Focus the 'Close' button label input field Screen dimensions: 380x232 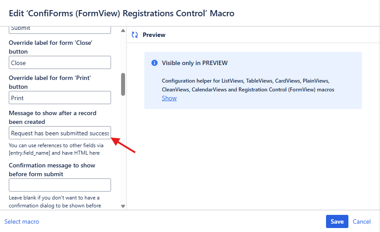(60, 62)
